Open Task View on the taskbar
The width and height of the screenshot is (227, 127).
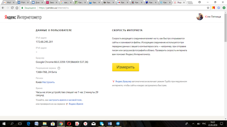click(20, 124)
